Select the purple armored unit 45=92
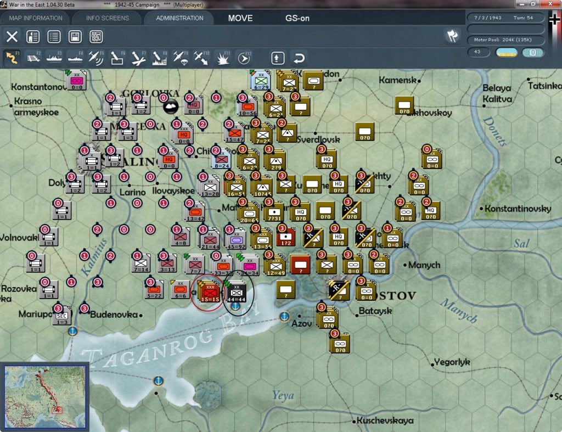 point(236,239)
